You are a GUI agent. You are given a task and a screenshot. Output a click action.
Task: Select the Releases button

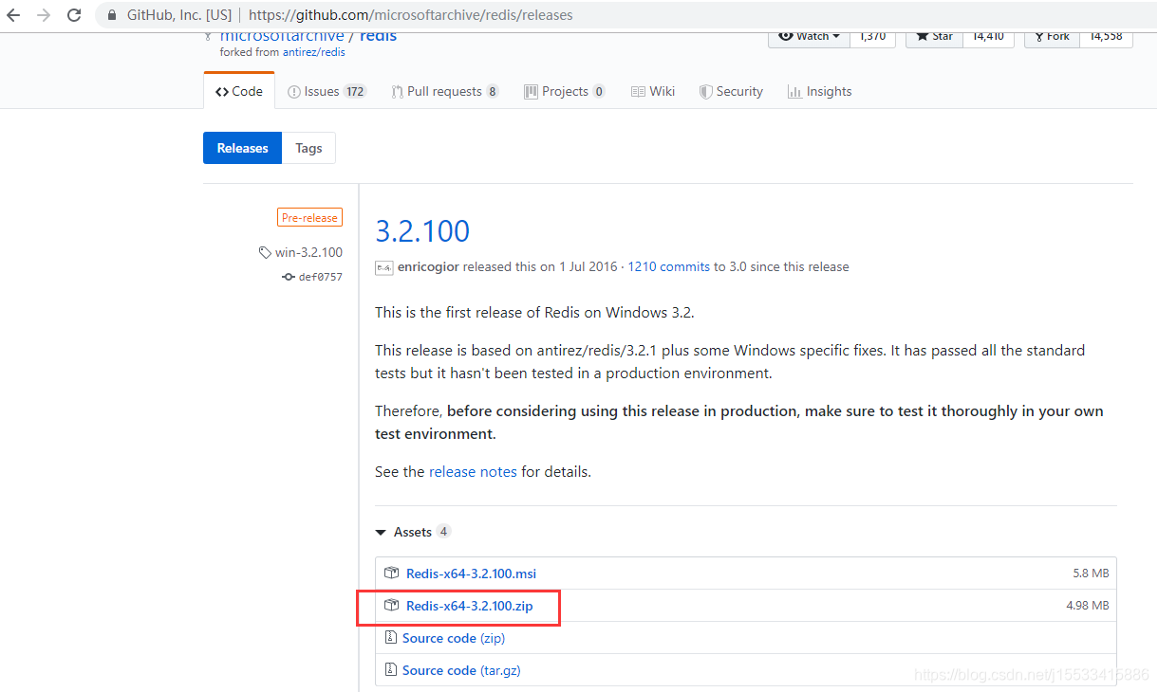[242, 148]
